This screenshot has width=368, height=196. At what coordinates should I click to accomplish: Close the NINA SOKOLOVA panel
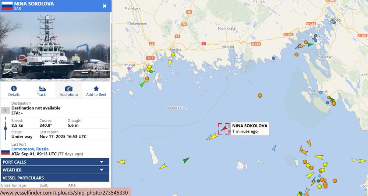click(x=105, y=6)
